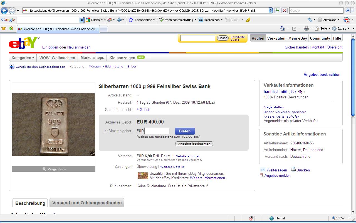Refresh the page with the reload icon
This screenshot has width=356, height=223.
(x=277, y=11)
